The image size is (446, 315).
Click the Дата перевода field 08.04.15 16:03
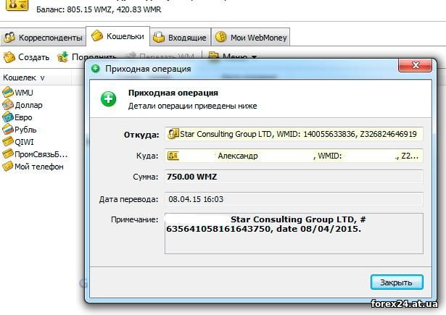pyautogui.click(x=294, y=199)
